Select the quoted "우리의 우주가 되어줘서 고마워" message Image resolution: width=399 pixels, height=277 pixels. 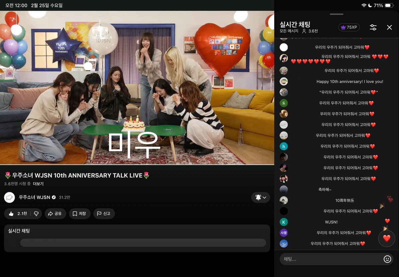[x=348, y=92]
